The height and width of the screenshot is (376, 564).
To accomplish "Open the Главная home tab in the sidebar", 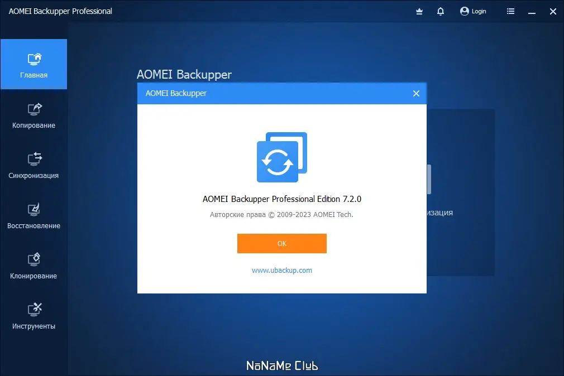I will point(34,64).
